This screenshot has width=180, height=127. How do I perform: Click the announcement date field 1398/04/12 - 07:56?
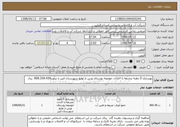tap(34, 19)
